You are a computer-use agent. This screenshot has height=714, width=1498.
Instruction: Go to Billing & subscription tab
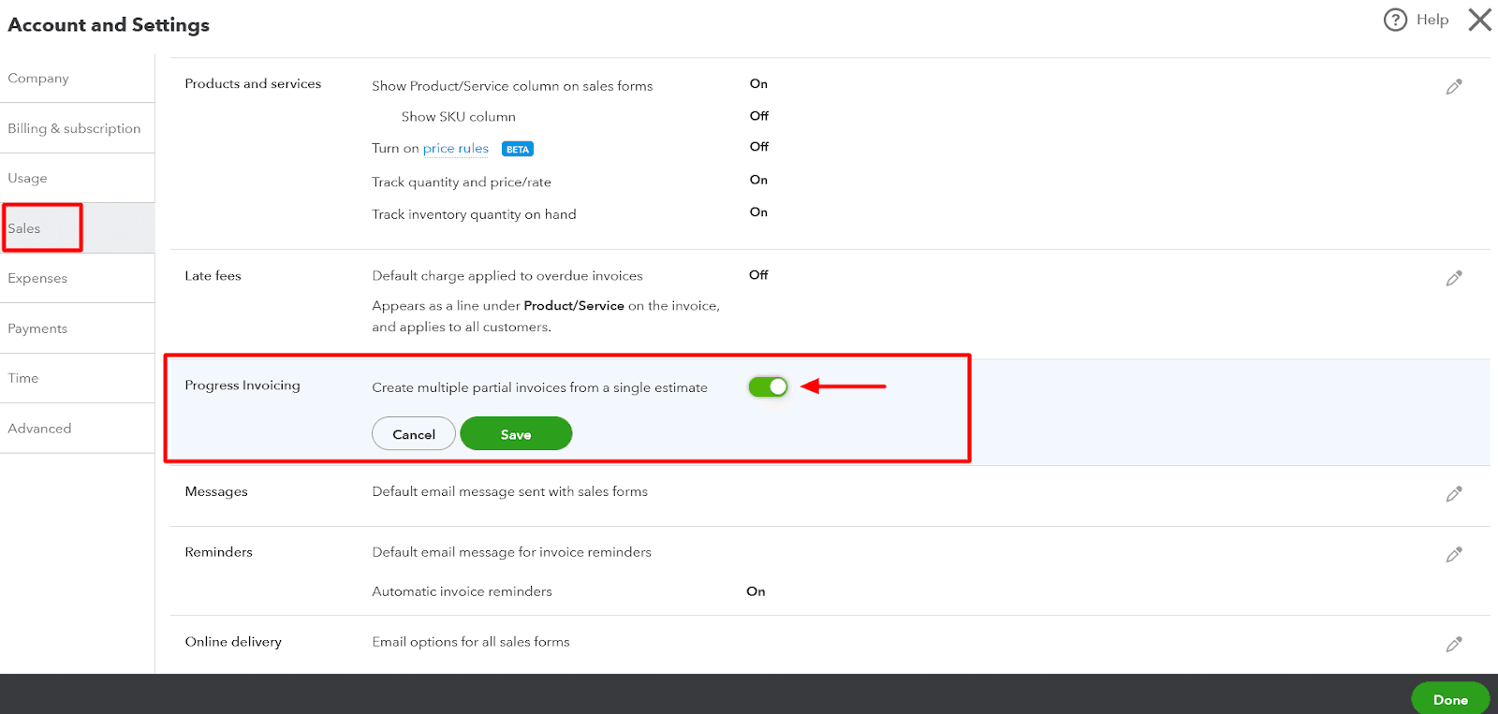(77, 128)
